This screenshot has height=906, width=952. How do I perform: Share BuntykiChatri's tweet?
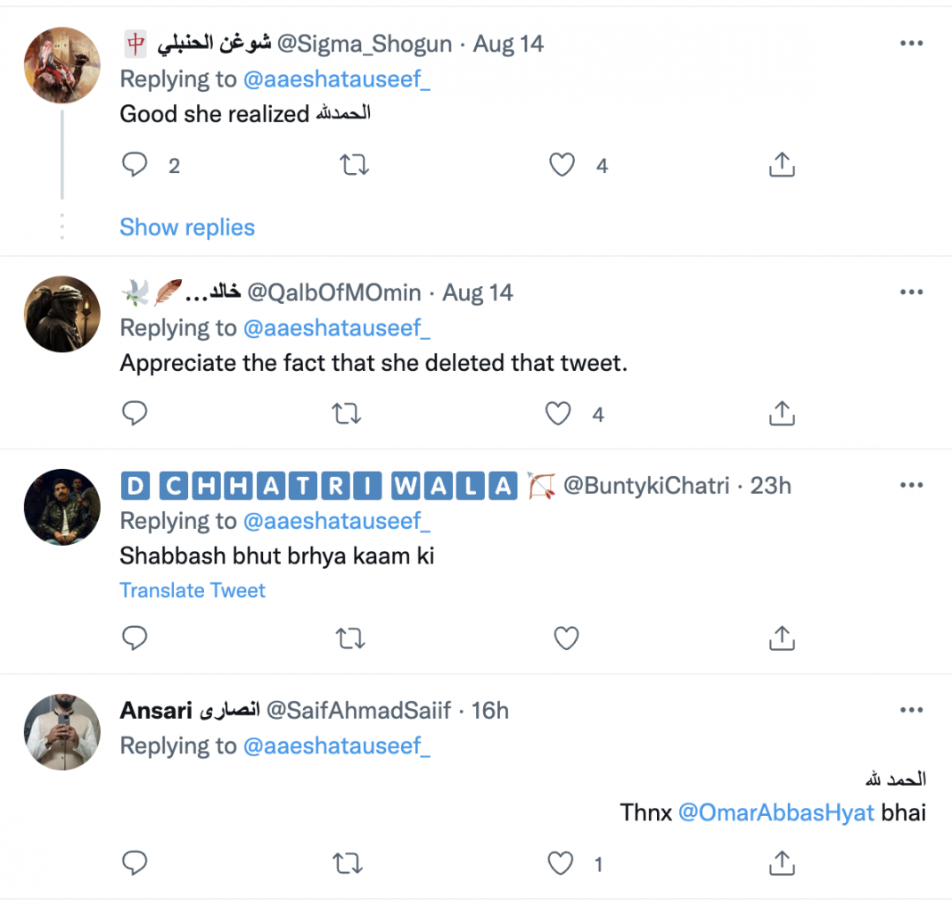click(x=781, y=638)
